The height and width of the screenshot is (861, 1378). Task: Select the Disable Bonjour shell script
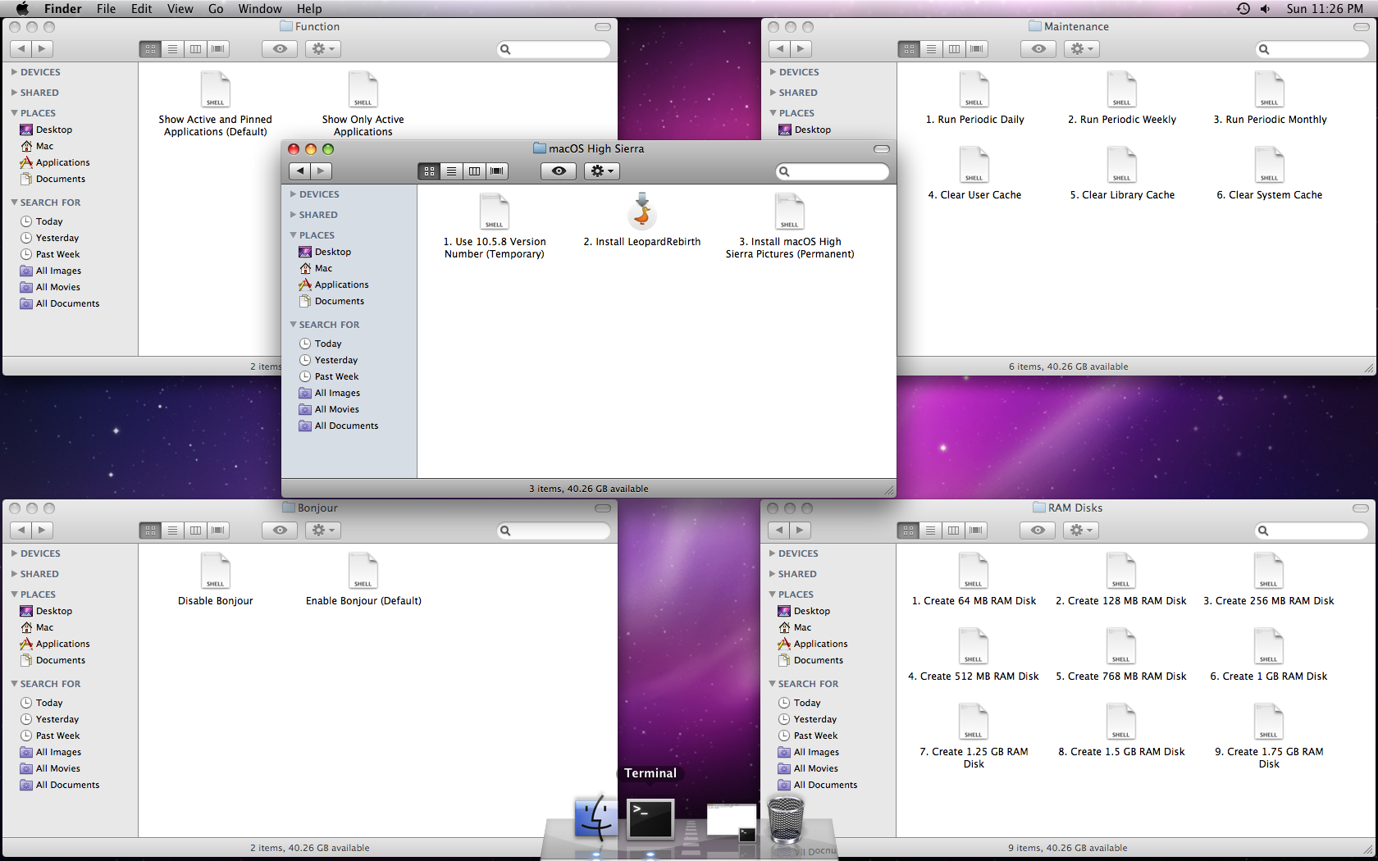coord(216,571)
